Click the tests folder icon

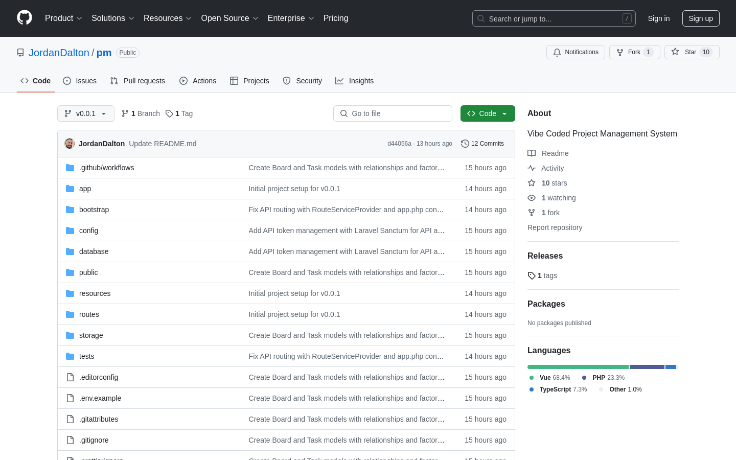[x=70, y=356]
